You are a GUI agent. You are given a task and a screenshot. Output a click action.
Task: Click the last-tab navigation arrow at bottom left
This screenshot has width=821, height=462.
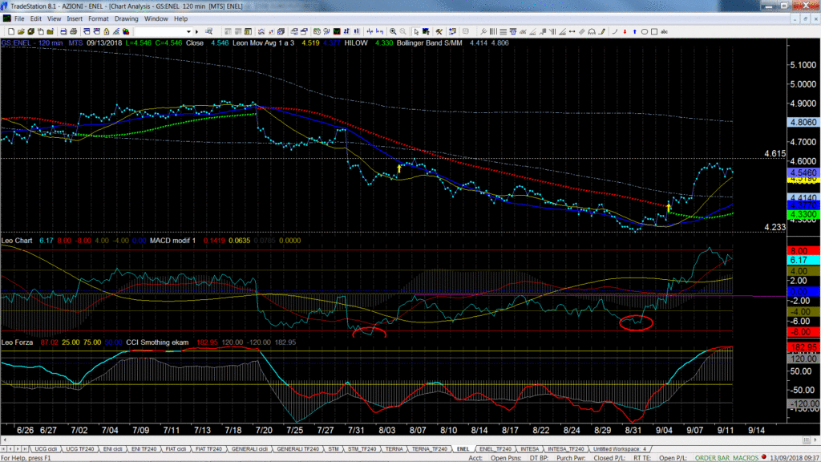coord(25,449)
